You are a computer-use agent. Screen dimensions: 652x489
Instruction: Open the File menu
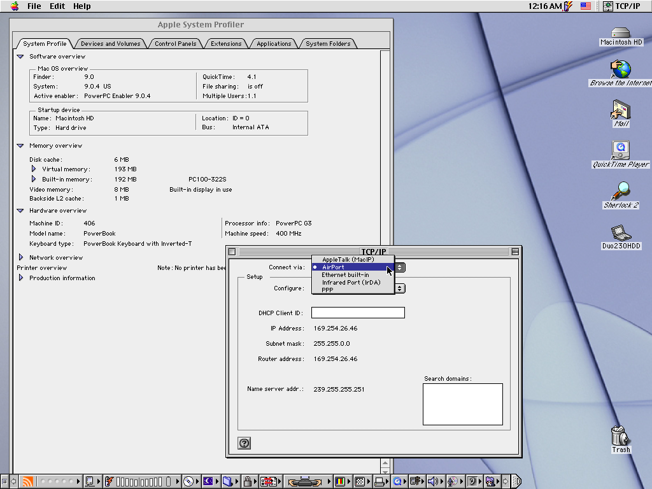click(x=34, y=6)
